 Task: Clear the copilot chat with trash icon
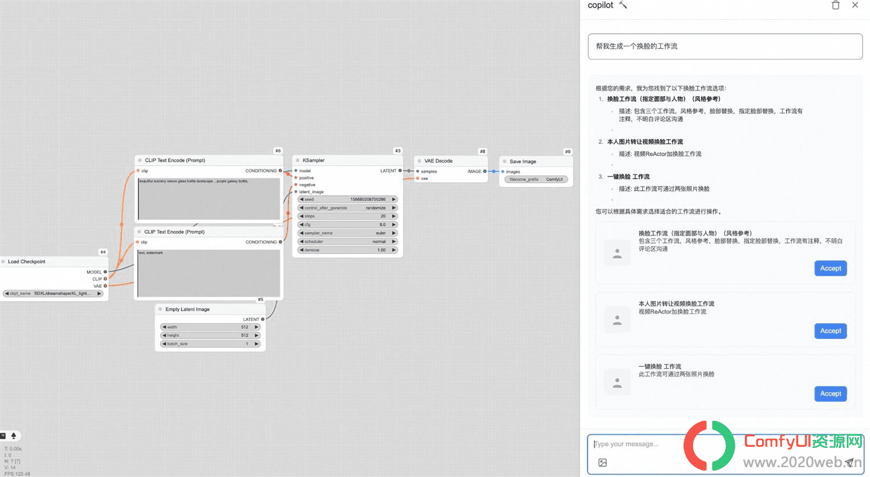[x=835, y=5]
